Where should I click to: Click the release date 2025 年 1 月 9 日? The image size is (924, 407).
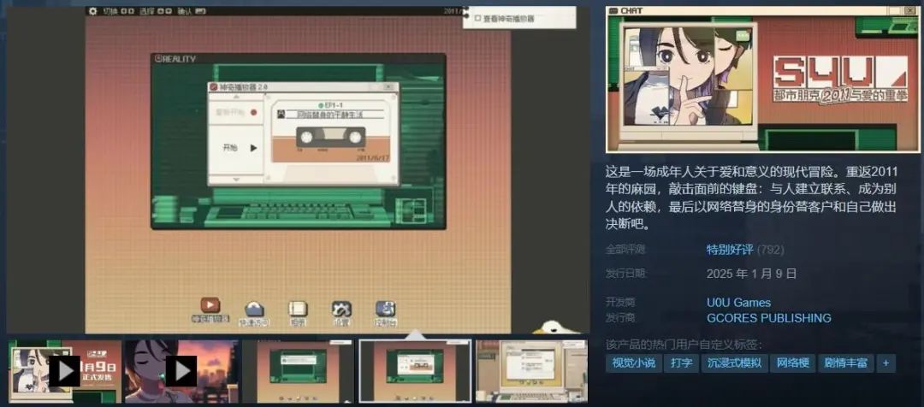751,274
